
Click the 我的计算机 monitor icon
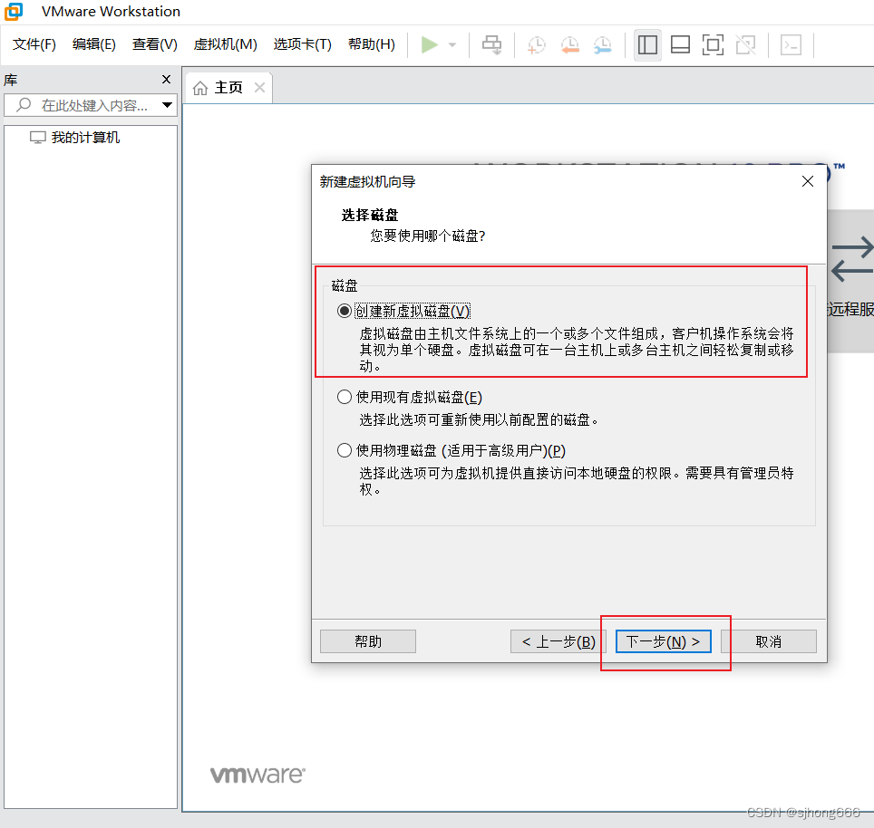click(37, 138)
